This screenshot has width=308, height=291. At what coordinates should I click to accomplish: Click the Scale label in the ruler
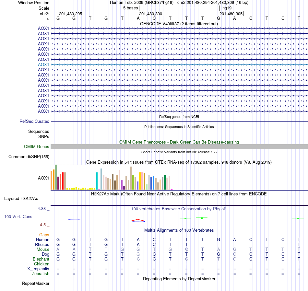[44, 8]
